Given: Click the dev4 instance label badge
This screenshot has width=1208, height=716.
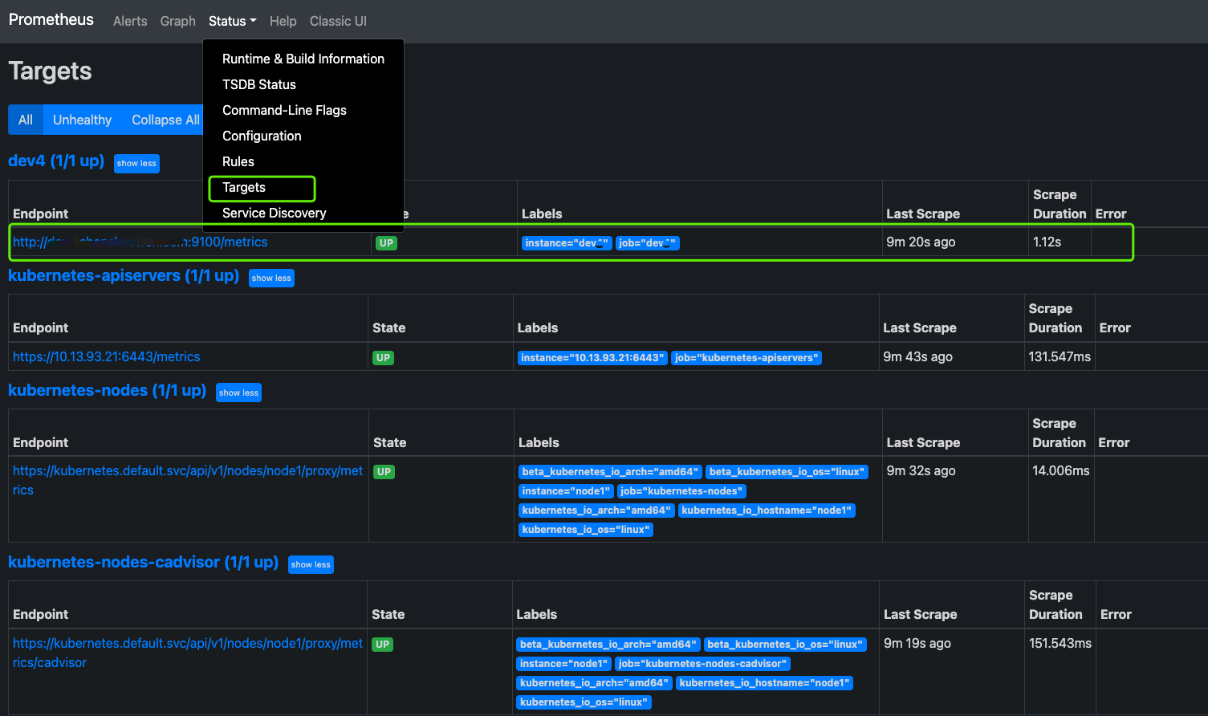Looking at the screenshot, I should (567, 243).
